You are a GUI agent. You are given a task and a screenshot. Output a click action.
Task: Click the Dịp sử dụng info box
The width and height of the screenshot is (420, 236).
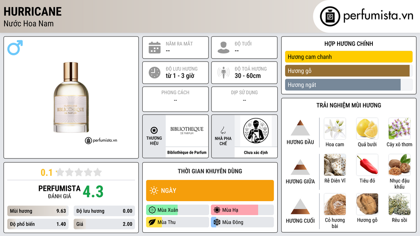click(x=244, y=99)
